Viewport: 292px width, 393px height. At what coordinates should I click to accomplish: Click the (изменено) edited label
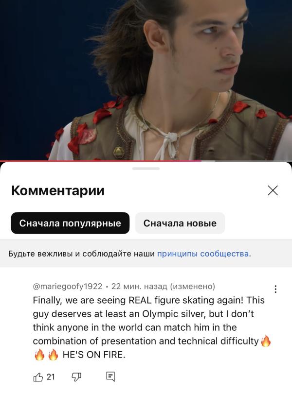coord(193,286)
